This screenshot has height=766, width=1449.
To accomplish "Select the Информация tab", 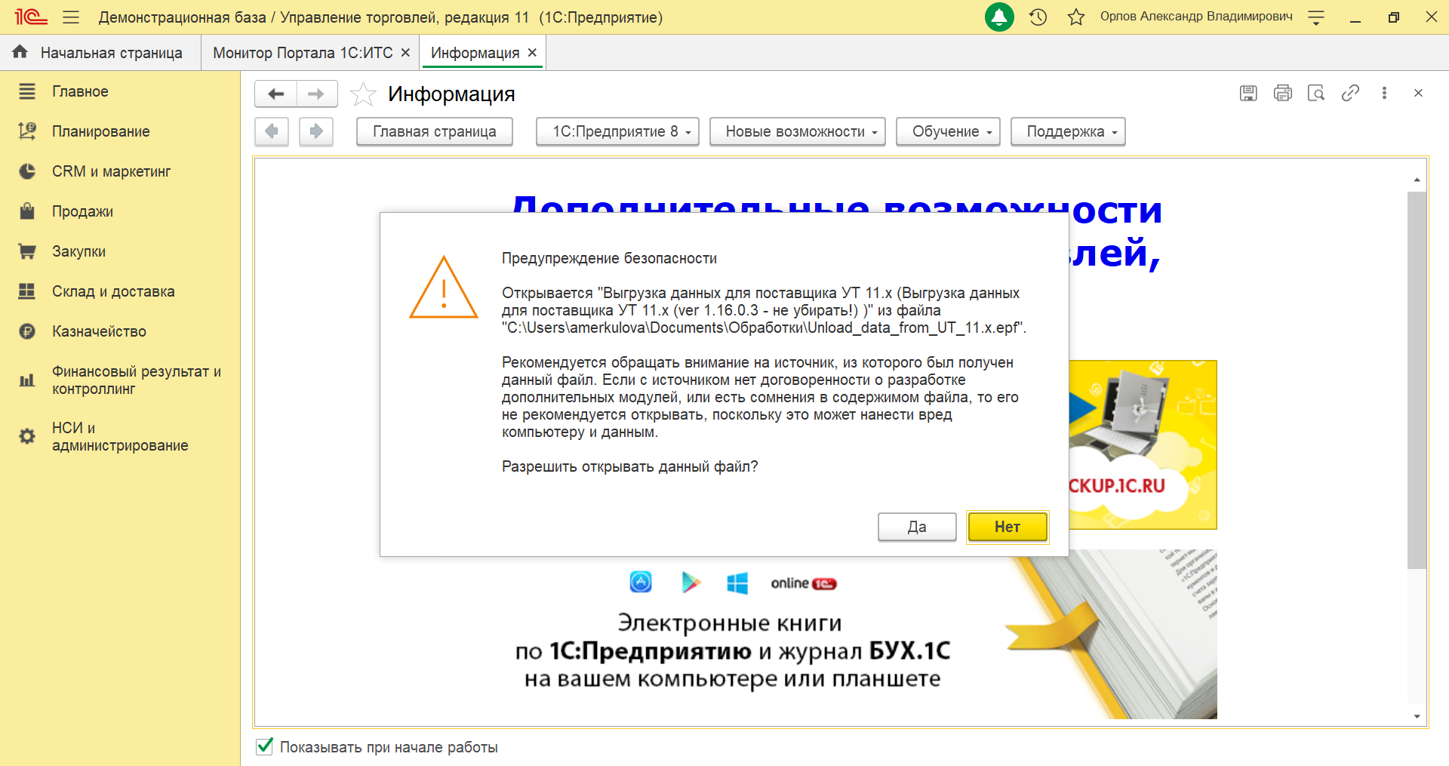I will pyautogui.click(x=475, y=53).
